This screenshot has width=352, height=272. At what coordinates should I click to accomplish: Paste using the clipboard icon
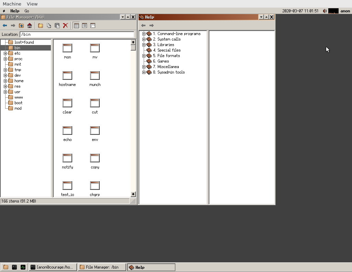[57, 25]
